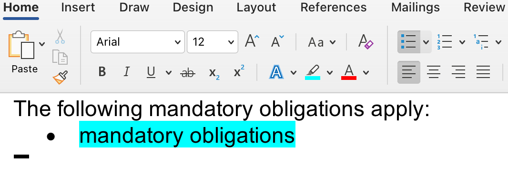Toggle Strikethrough formatting
This screenshot has width=508, height=196.
coord(188,72)
